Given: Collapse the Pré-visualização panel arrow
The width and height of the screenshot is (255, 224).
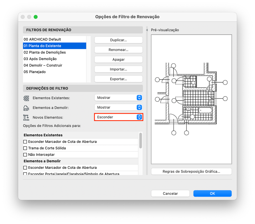Looking at the screenshot, I should 147,30.
